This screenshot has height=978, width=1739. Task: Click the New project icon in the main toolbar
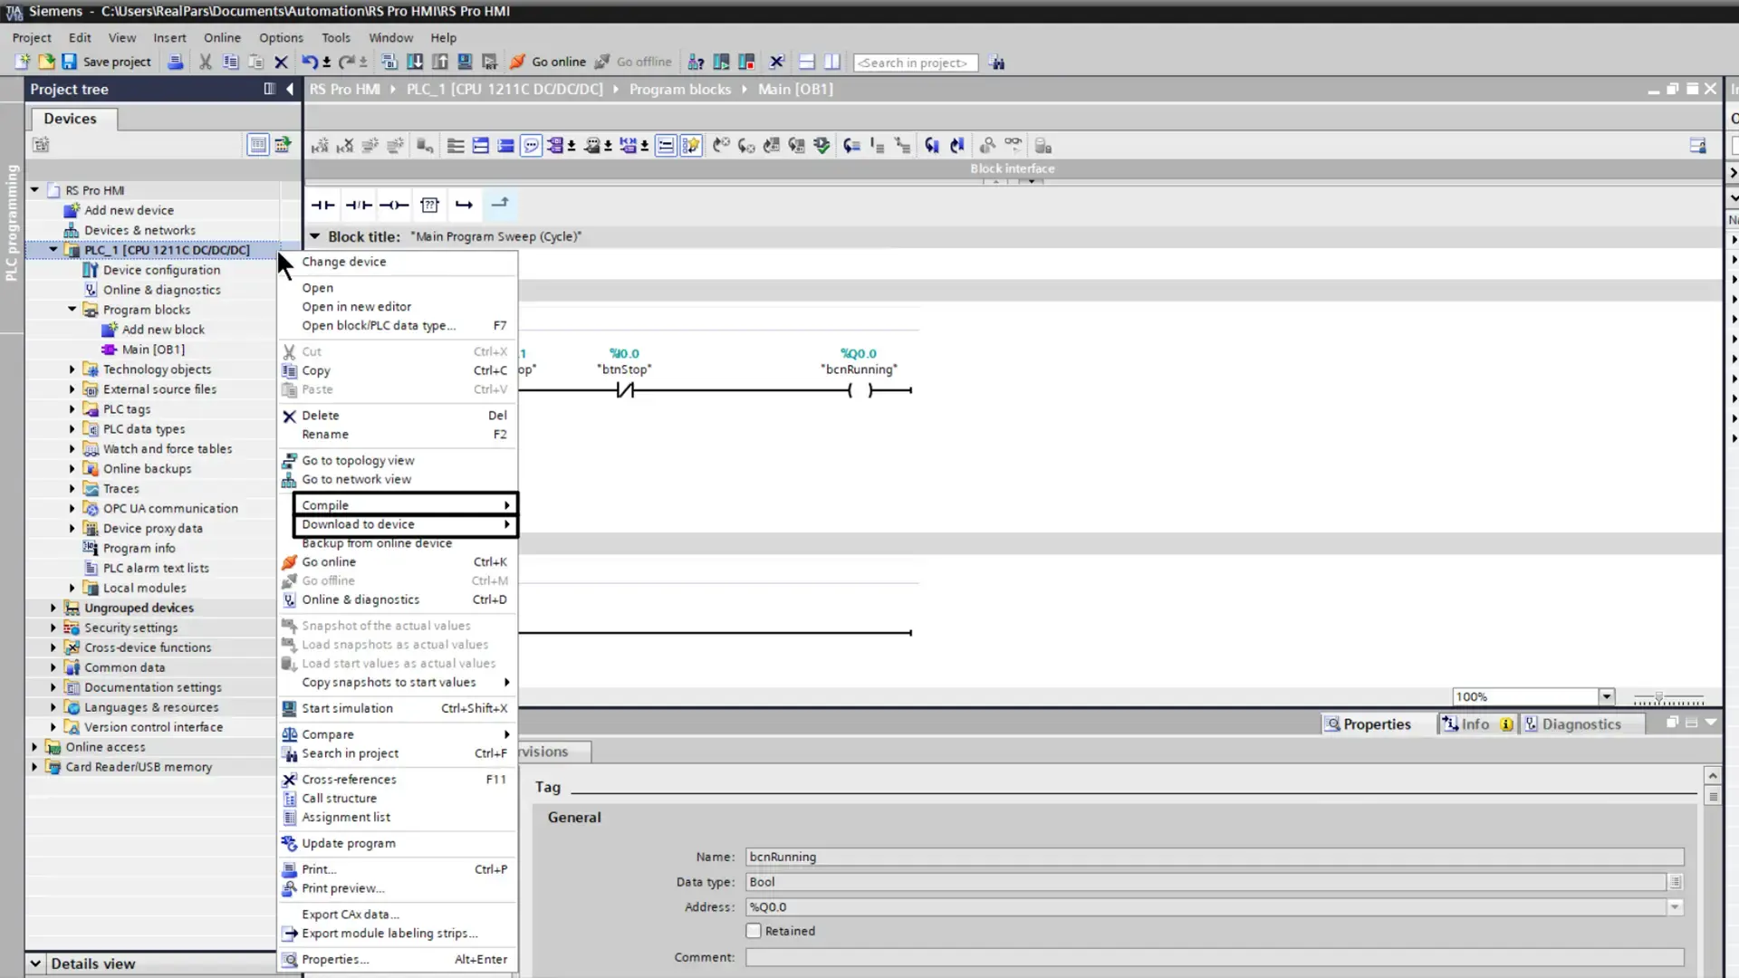[22, 62]
